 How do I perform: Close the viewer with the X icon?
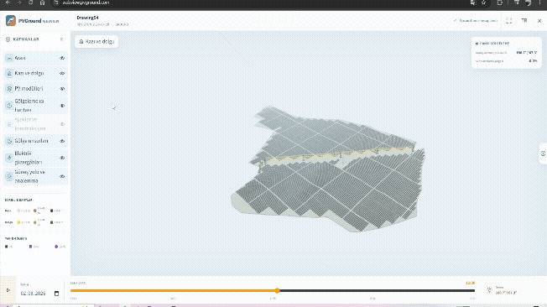pyautogui.click(x=539, y=21)
